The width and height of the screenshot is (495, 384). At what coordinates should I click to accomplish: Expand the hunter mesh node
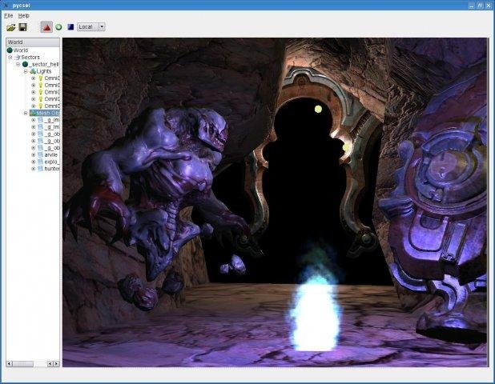click(x=33, y=169)
